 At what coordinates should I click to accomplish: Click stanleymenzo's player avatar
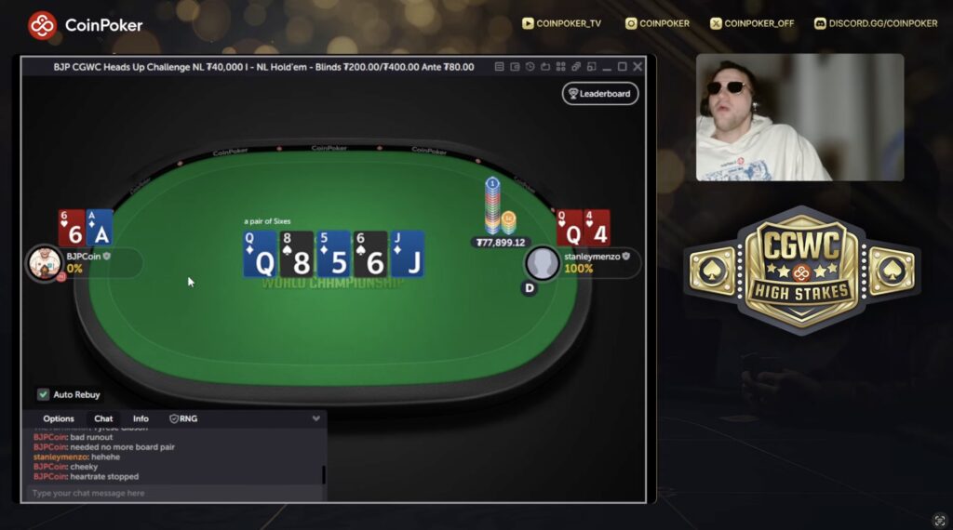click(x=542, y=264)
